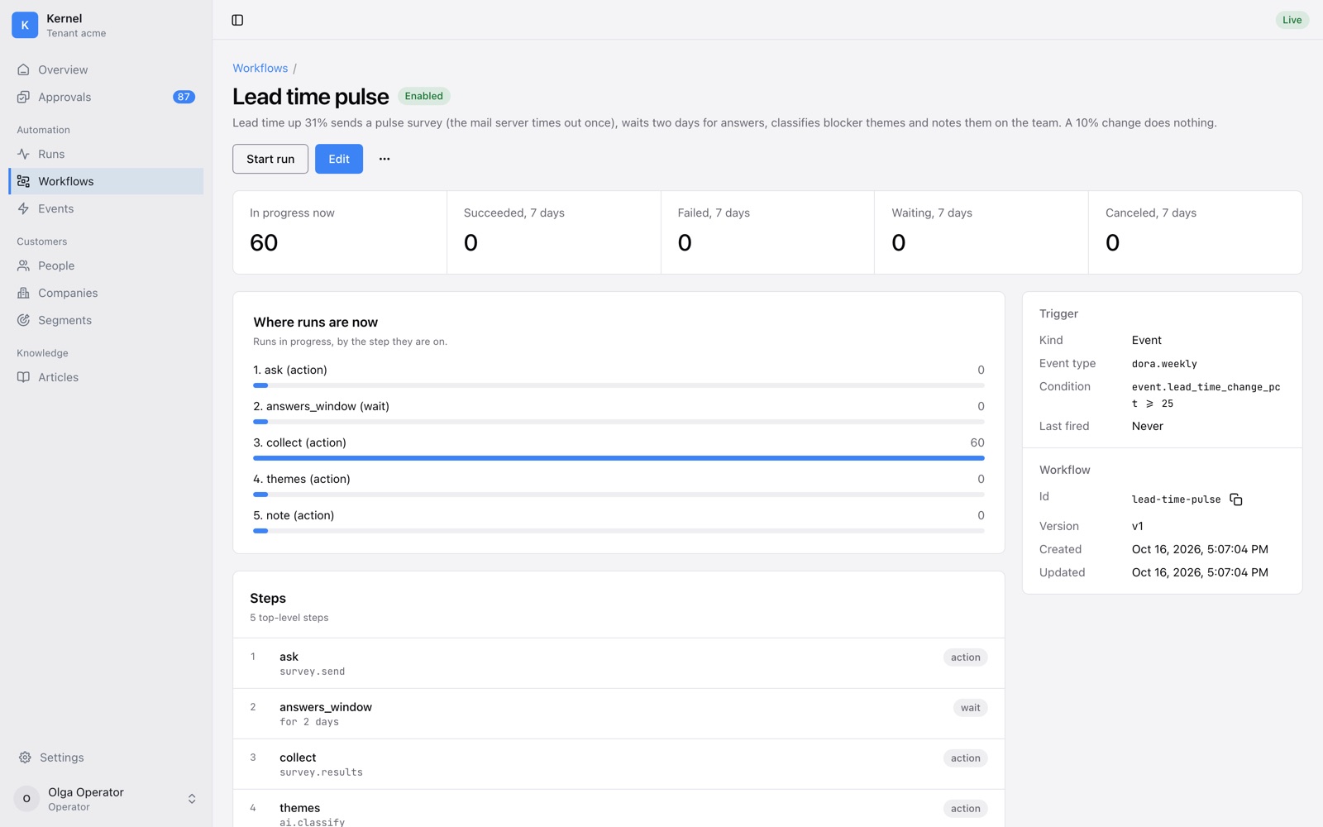Image resolution: width=1323 pixels, height=827 pixels.
Task: Click Olga Operator avatar circle
Action: click(26, 799)
